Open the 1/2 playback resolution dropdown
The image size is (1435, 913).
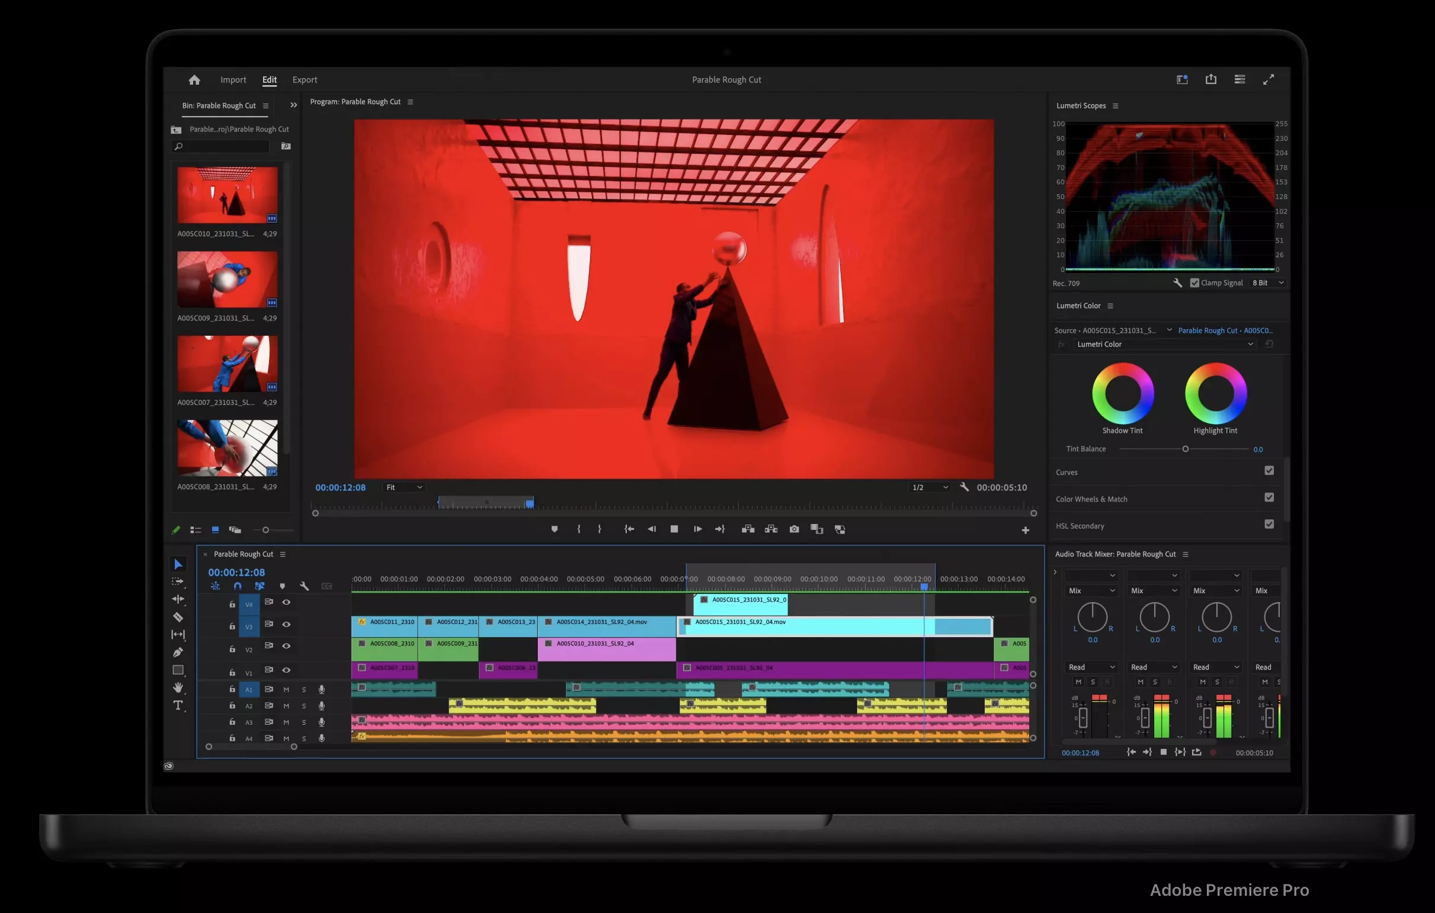point(930,488)
